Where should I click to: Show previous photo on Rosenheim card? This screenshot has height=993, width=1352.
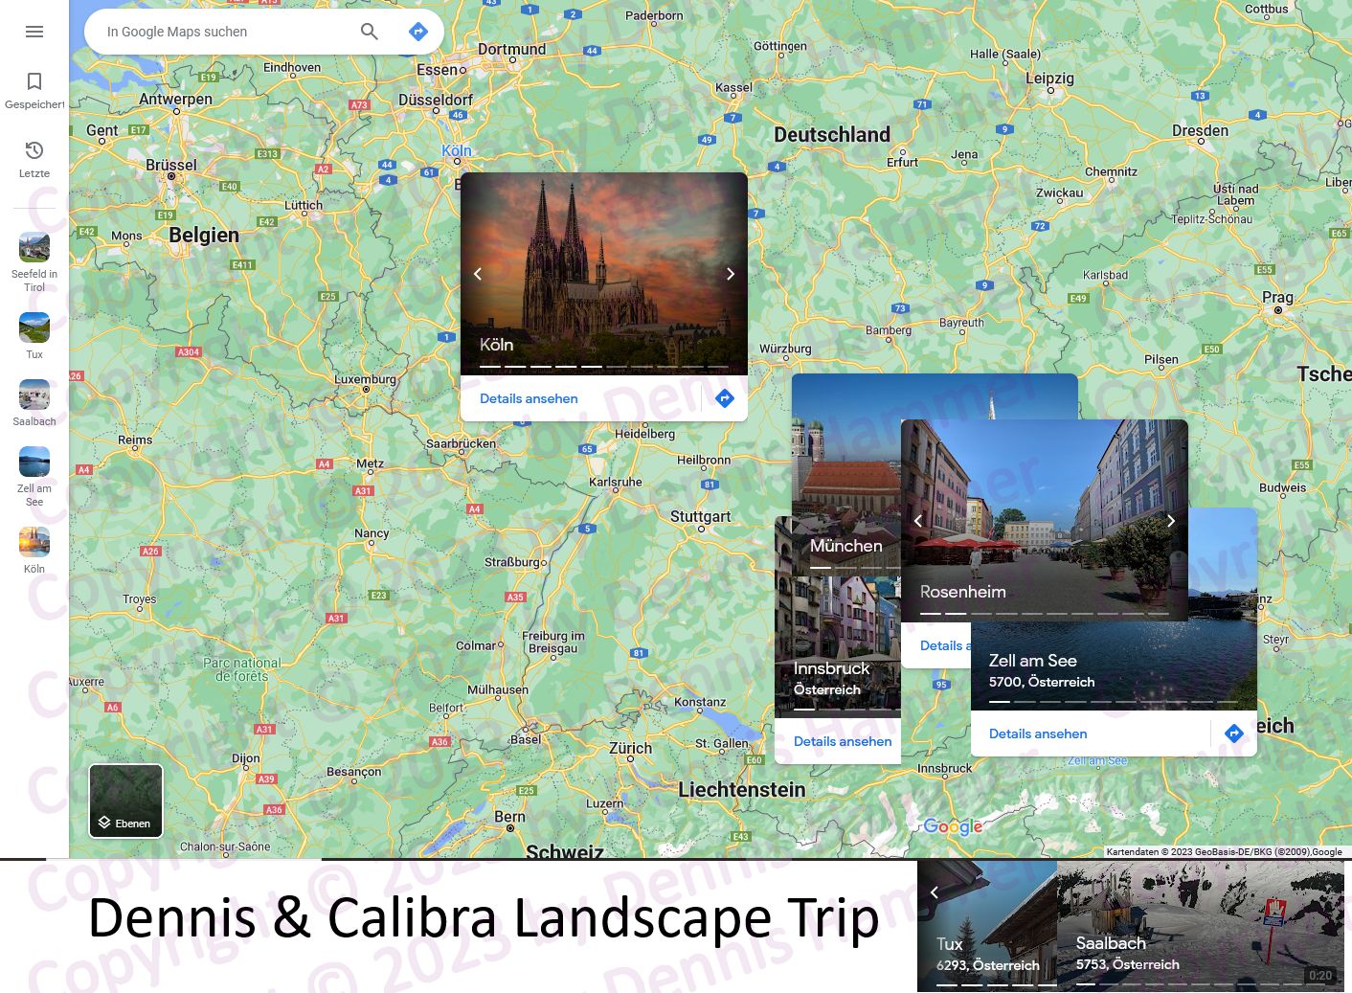(918, 521)
